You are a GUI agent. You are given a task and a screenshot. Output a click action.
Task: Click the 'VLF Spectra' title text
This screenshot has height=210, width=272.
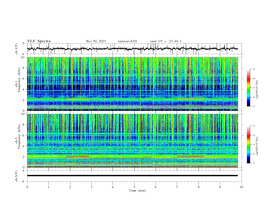coord(39,41)
